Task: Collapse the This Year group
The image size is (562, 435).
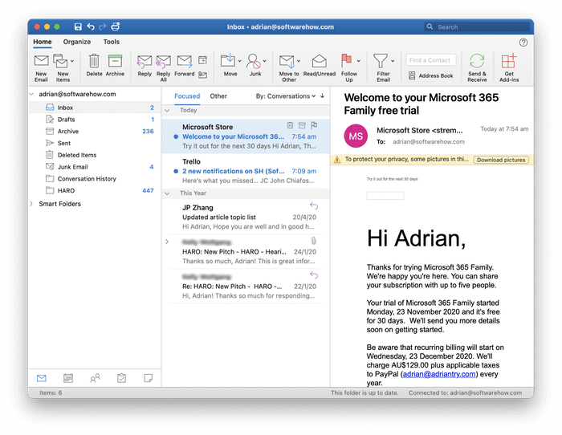Action: 167,193
